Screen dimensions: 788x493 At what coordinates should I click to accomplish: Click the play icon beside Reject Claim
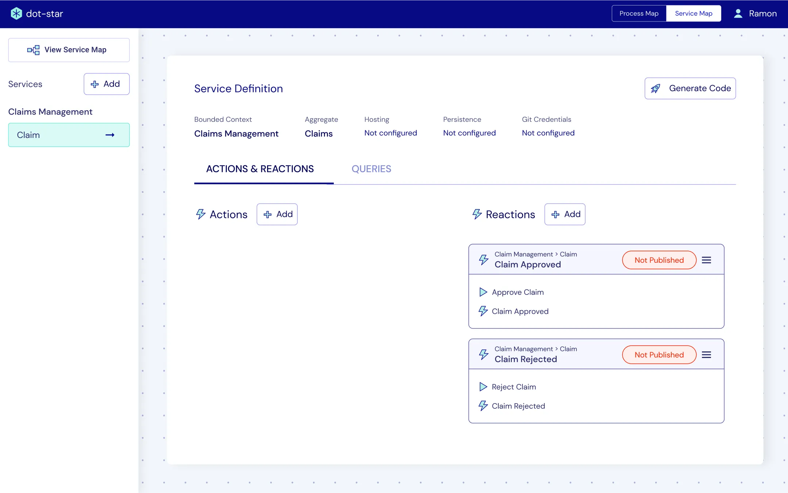point(483,387)
